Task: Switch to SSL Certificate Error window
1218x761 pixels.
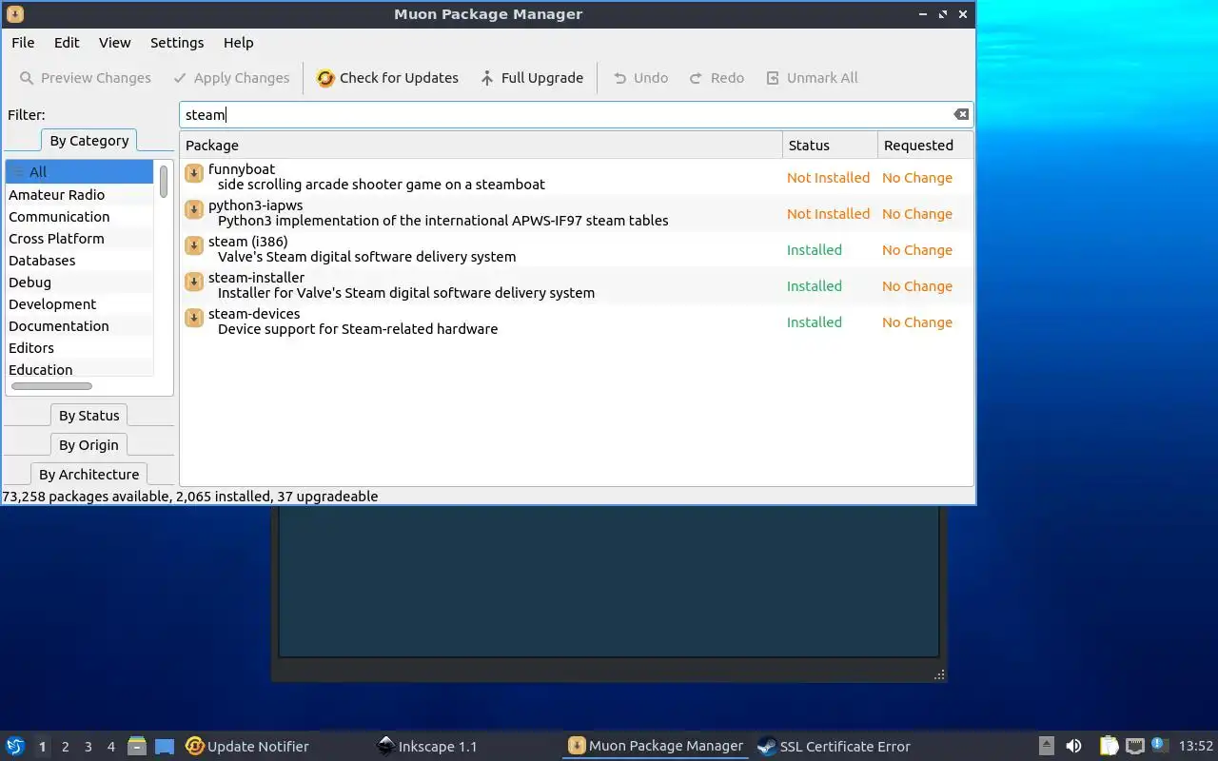Action: point(834,747)
